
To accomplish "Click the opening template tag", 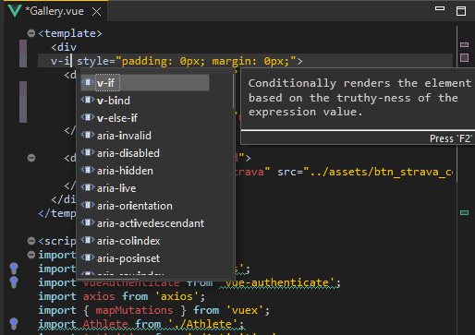I will point(70,33).
